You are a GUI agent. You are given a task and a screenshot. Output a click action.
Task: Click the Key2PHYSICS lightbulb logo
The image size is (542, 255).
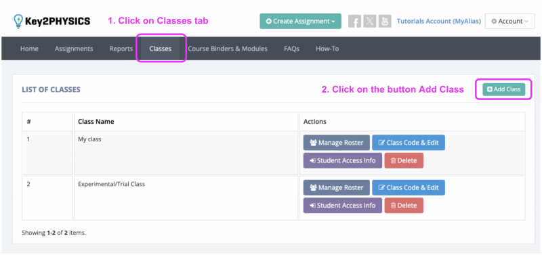click(18, 21)
